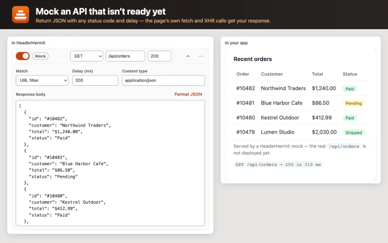Click the Recent orders heading
This screenshot has height=243, width=388.
(253, 59)
